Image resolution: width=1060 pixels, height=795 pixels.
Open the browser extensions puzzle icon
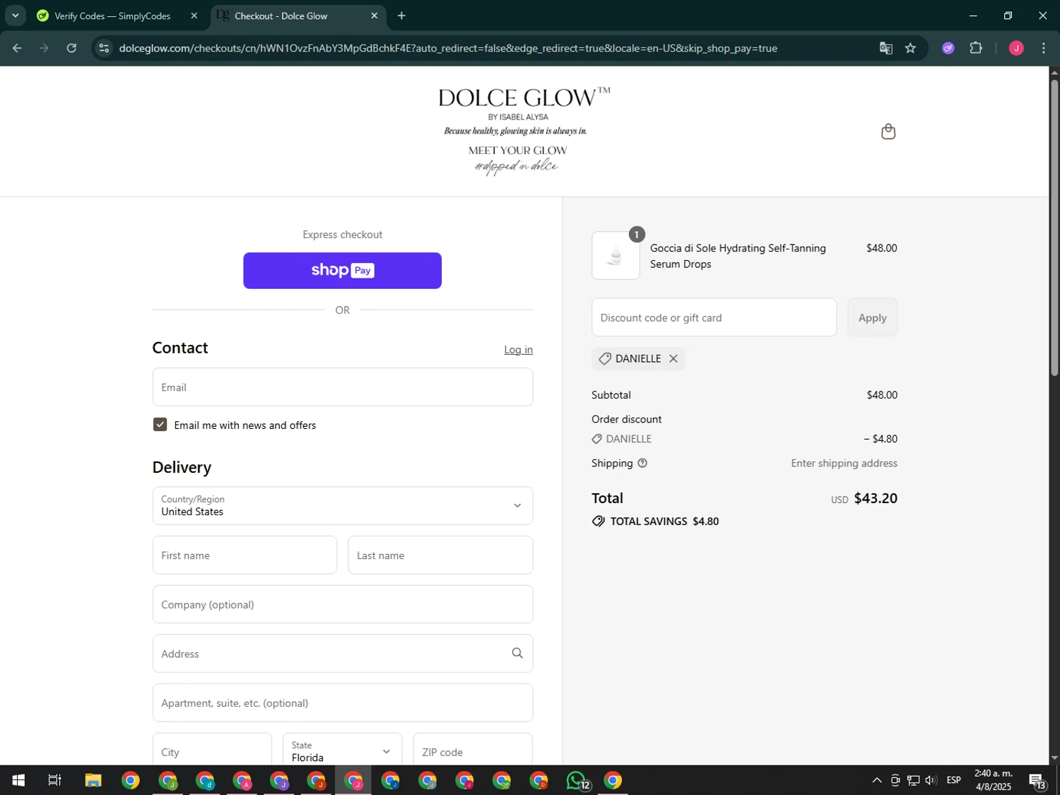pos(976,48)
